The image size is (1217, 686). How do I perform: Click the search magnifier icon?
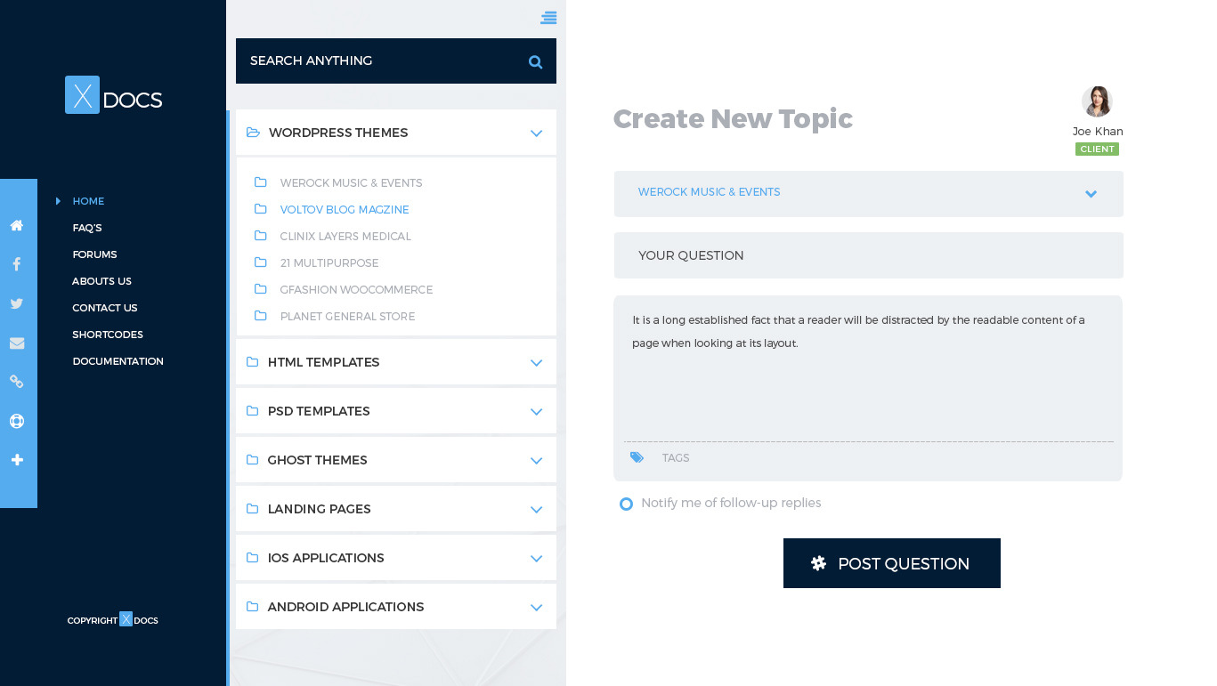click(535, 61)
